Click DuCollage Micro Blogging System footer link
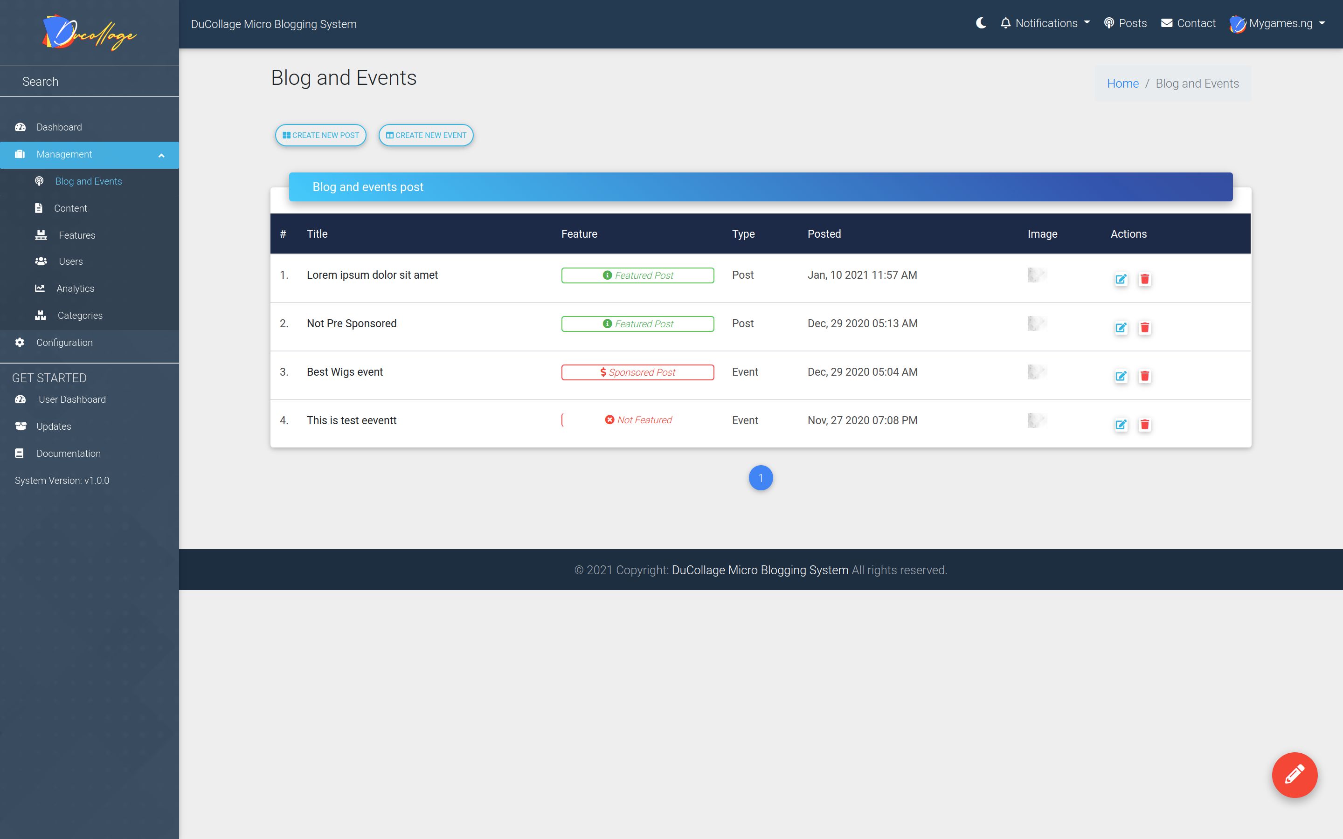Viewport: 1343px width, 839px height. [x=760, y=570]
